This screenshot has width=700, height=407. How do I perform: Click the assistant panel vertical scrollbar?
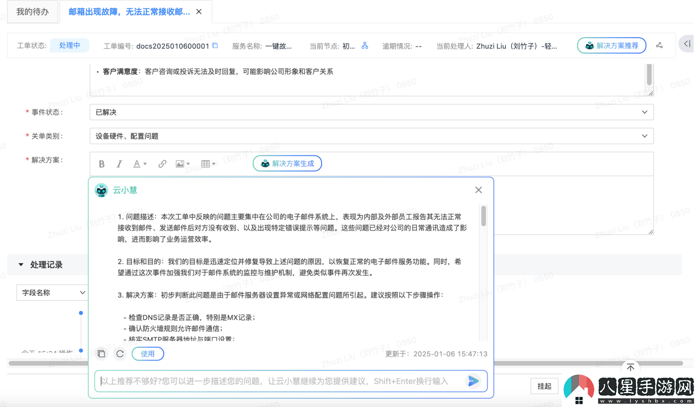click(x=484, y=216)
